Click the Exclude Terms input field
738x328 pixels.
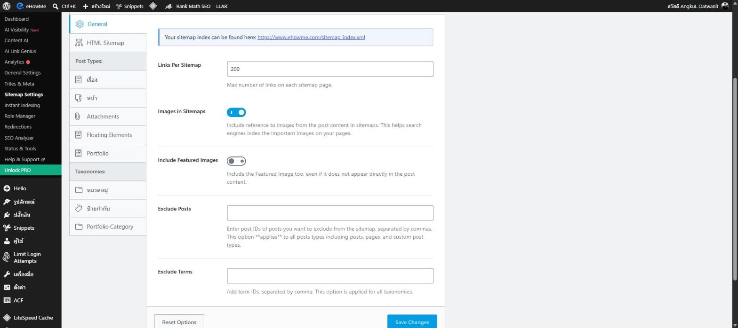(x=330, y=276)
